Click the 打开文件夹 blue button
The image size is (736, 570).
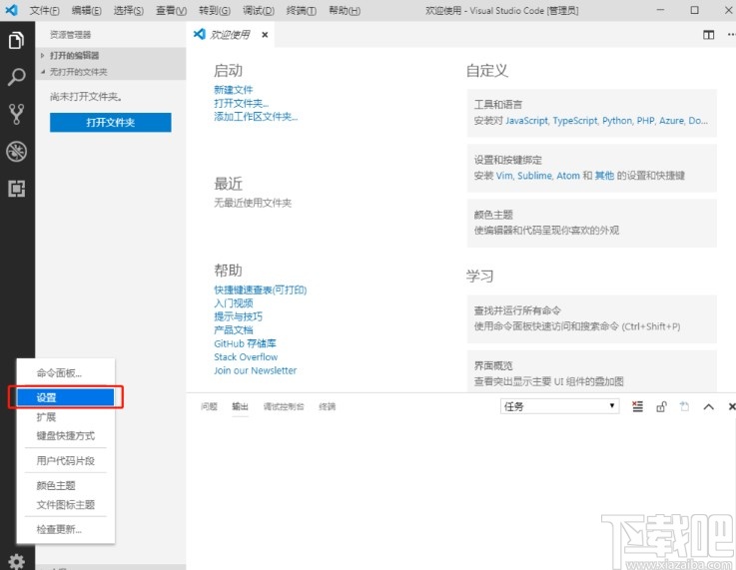click(x=110, y=123)
